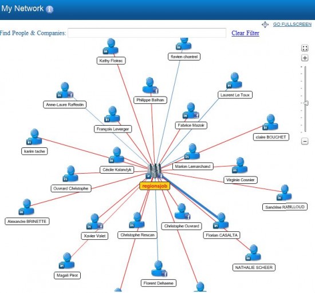Focus the Find People & Companies field
Screen dimensions: 315x293
click(x=147, y=33)
